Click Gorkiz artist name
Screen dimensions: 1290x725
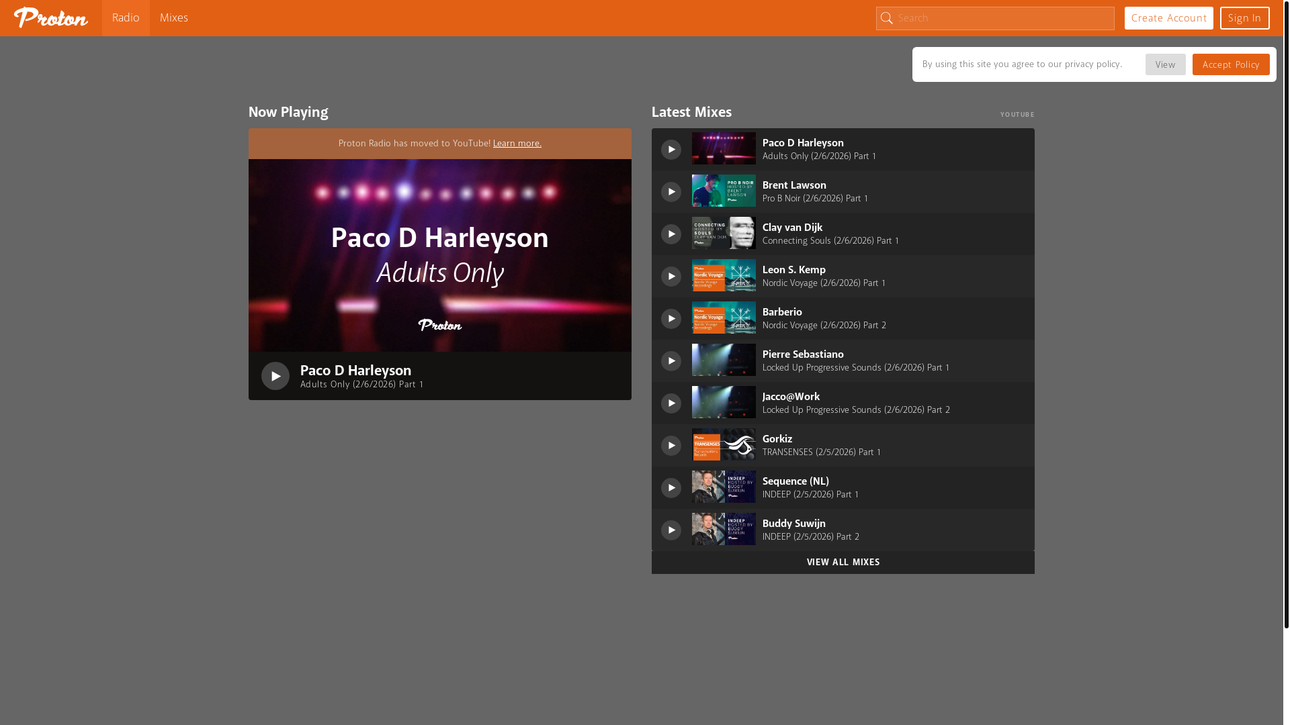pyautogui.click(x=777, y=439)
